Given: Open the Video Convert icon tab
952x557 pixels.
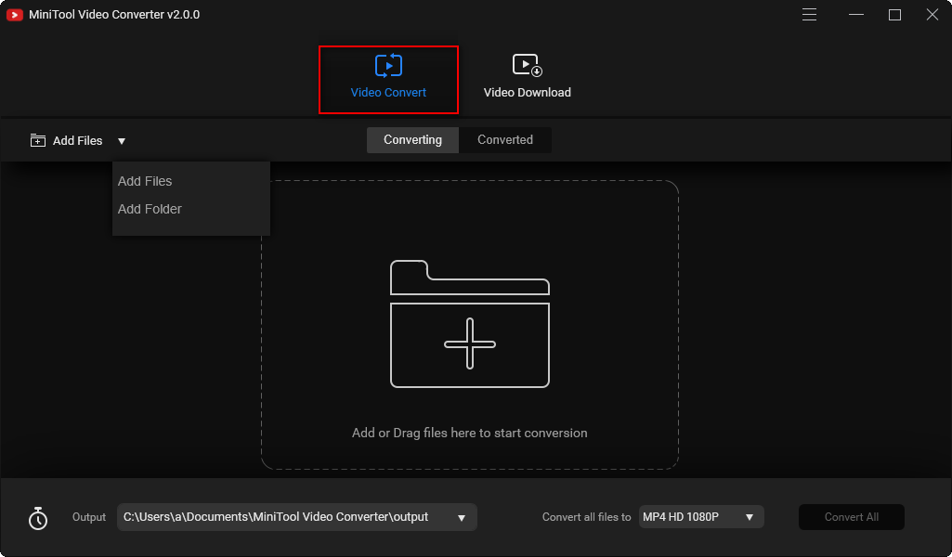Looking at the screenshot, I should [x=388, y=66].
